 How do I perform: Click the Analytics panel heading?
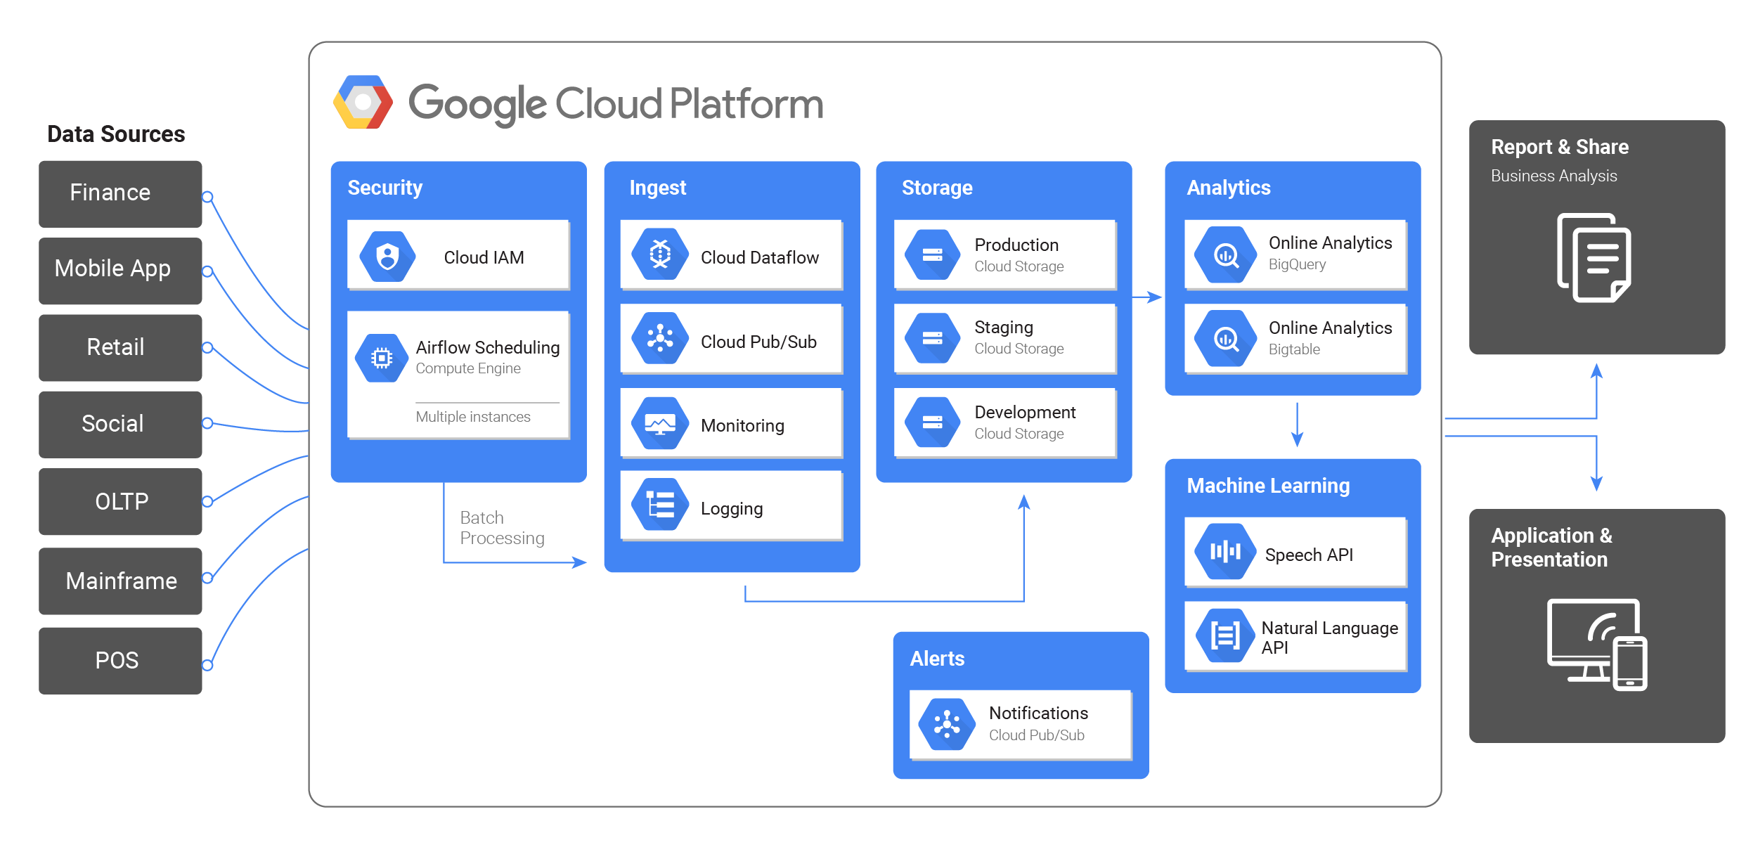[x=1229, y=188]
